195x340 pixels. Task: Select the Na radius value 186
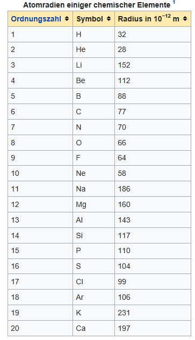click(x=153, y=189)
